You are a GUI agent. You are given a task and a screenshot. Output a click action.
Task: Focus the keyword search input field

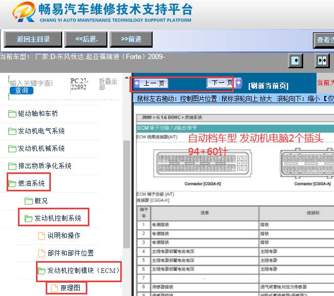coord(31,83)
